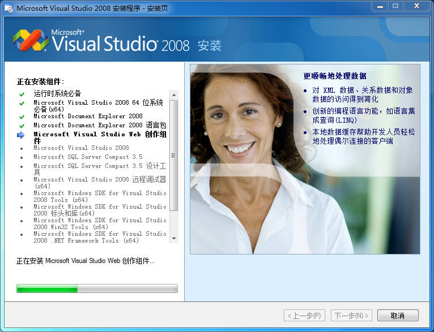Select row Windows SDK for Visual Studio 2008 Tools (x64)
This screenshot has height=332, width=434.
(100, 196)
